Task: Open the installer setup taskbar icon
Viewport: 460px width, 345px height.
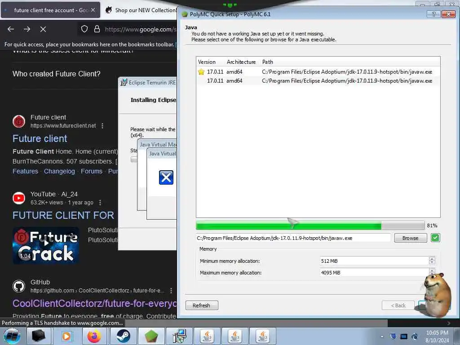Action: pos(179,336)
